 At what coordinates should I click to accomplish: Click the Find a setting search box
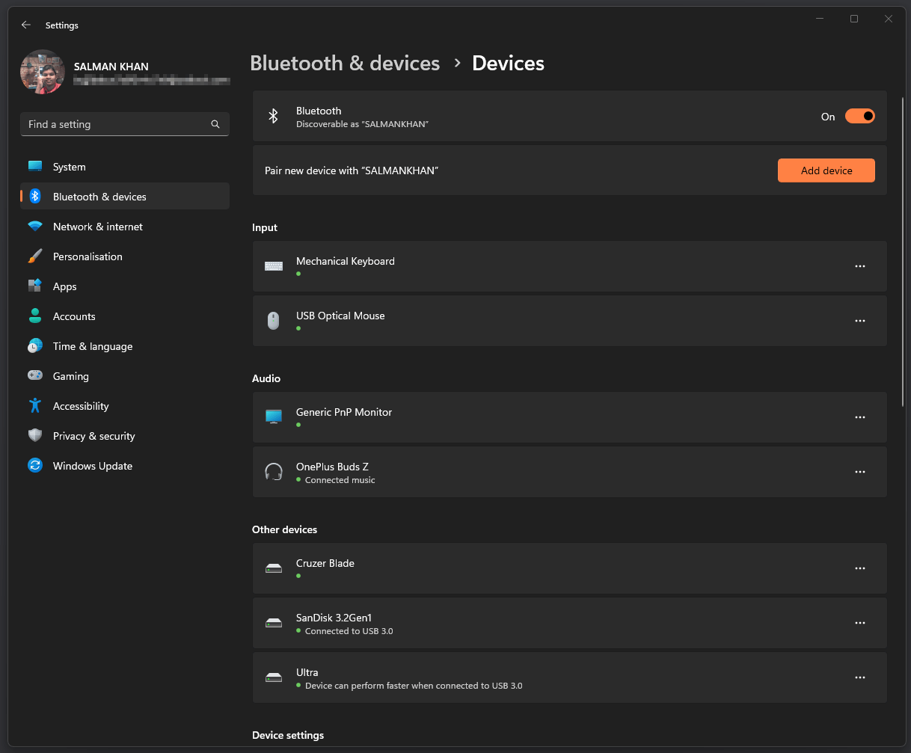click(x=125, y=124)
